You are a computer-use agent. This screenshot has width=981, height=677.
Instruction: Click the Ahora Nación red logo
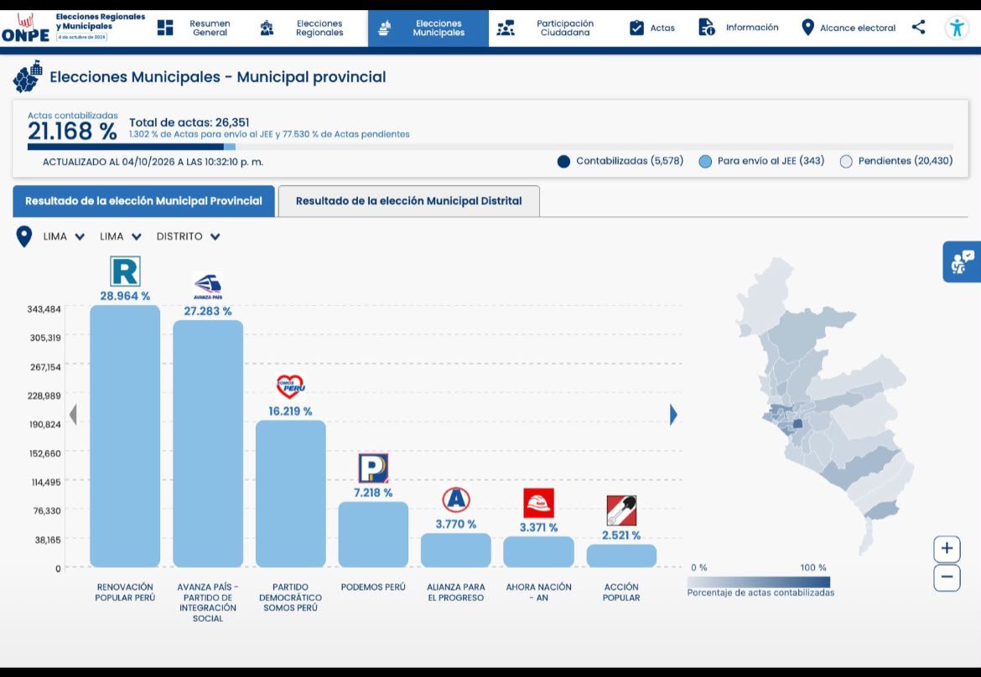[x=538, y=504]
